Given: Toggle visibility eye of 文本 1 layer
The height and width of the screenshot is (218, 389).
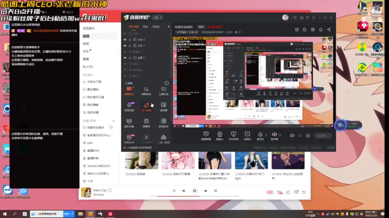Looking at the screenshot, I should (x=125, y=46).
